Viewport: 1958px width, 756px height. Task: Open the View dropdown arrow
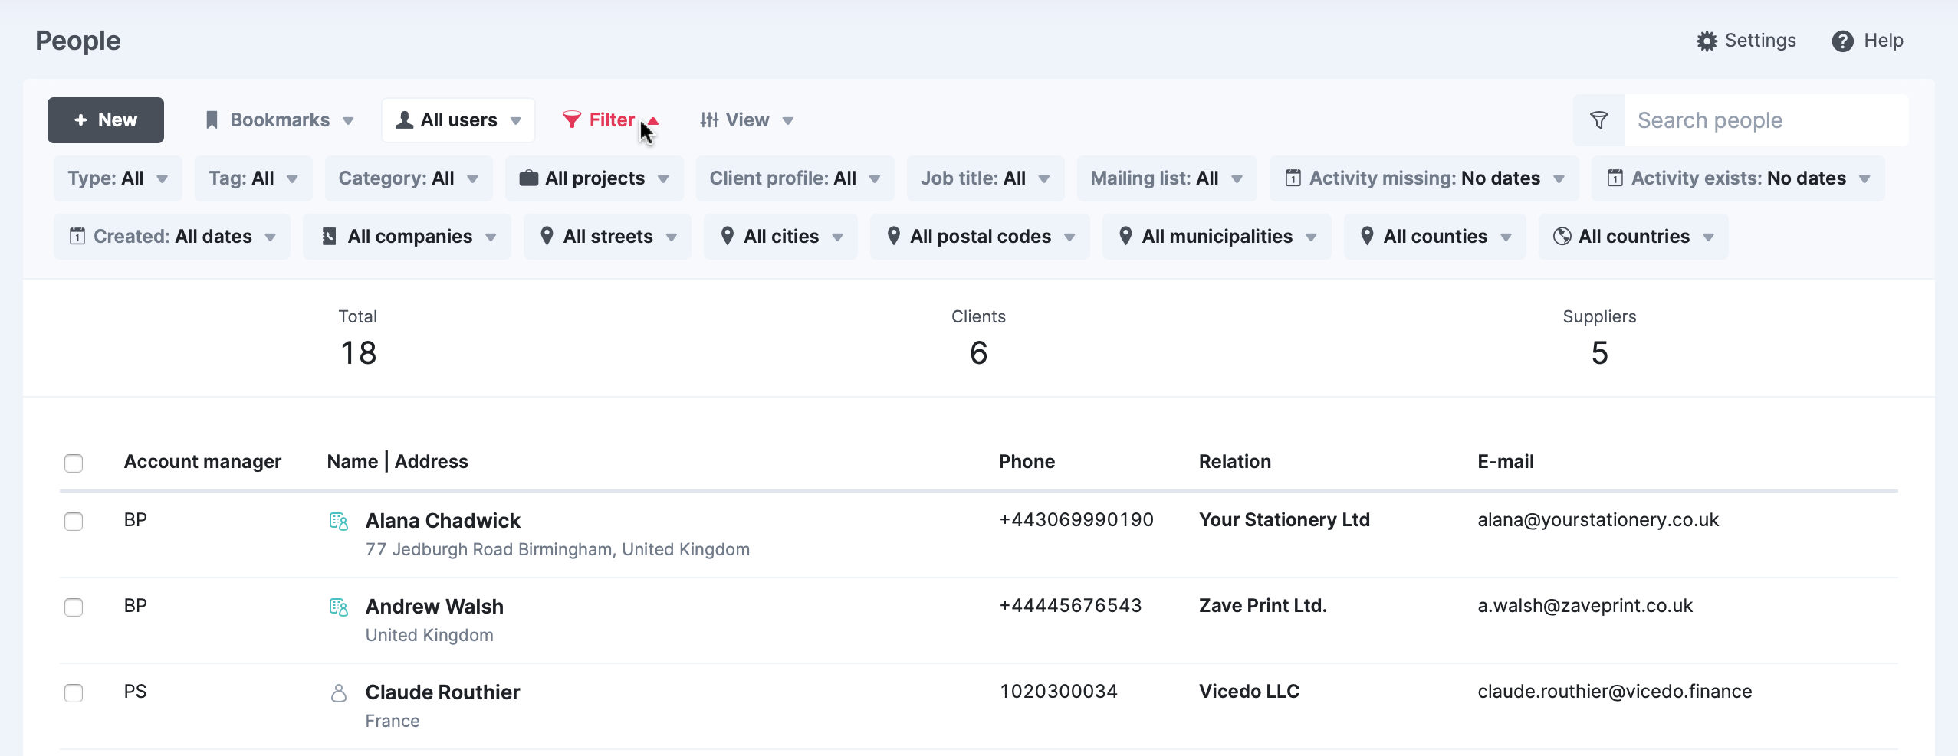click(788, 121)
